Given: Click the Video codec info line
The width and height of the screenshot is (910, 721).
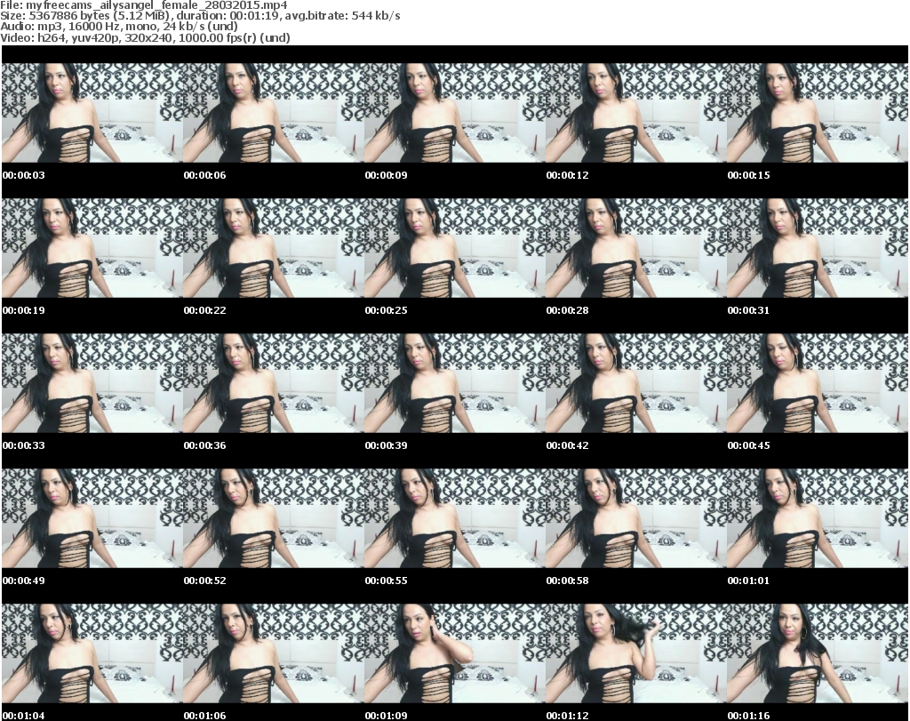Looking at the screenshot, I should click(x=145, y=37).
